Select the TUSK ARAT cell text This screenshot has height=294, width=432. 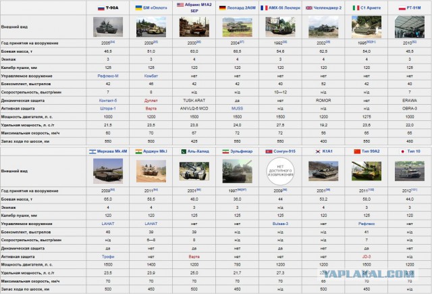(194, 101)
